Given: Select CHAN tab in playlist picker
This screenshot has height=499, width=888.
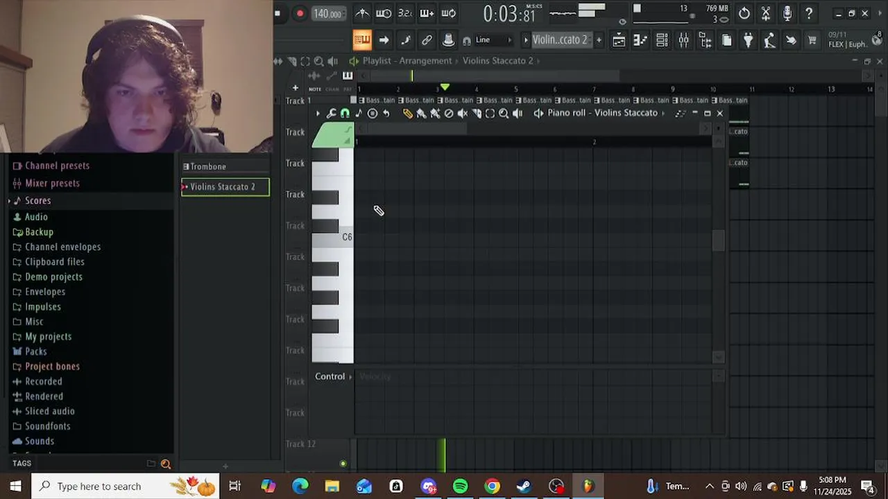Looking at the screenshot, I should pos(332,89).
